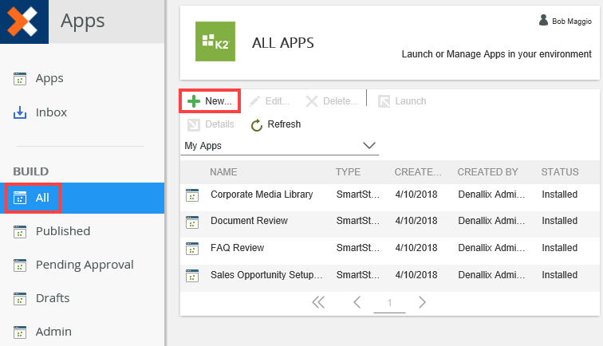Image resolution: width=603 pixels, height=346 pixels.
Task: Click the Edit... toolbar button
Action: 270,101
